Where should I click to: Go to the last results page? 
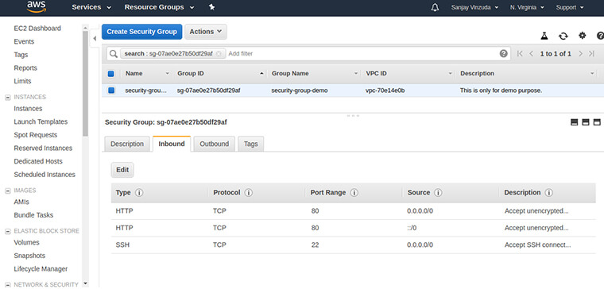click(x=591, y=54)
